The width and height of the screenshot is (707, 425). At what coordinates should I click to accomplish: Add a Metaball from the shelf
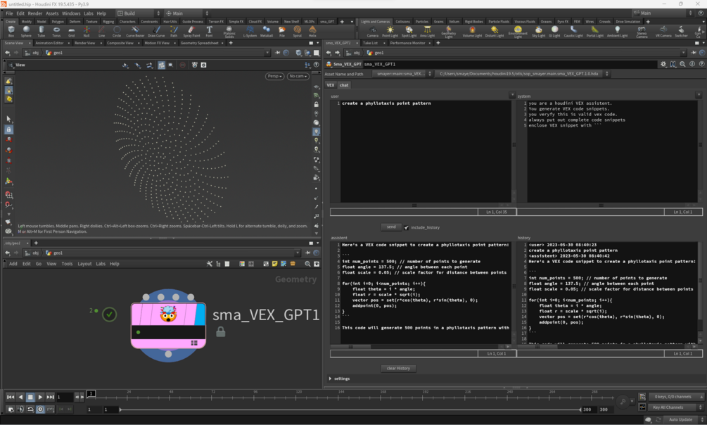267,31
